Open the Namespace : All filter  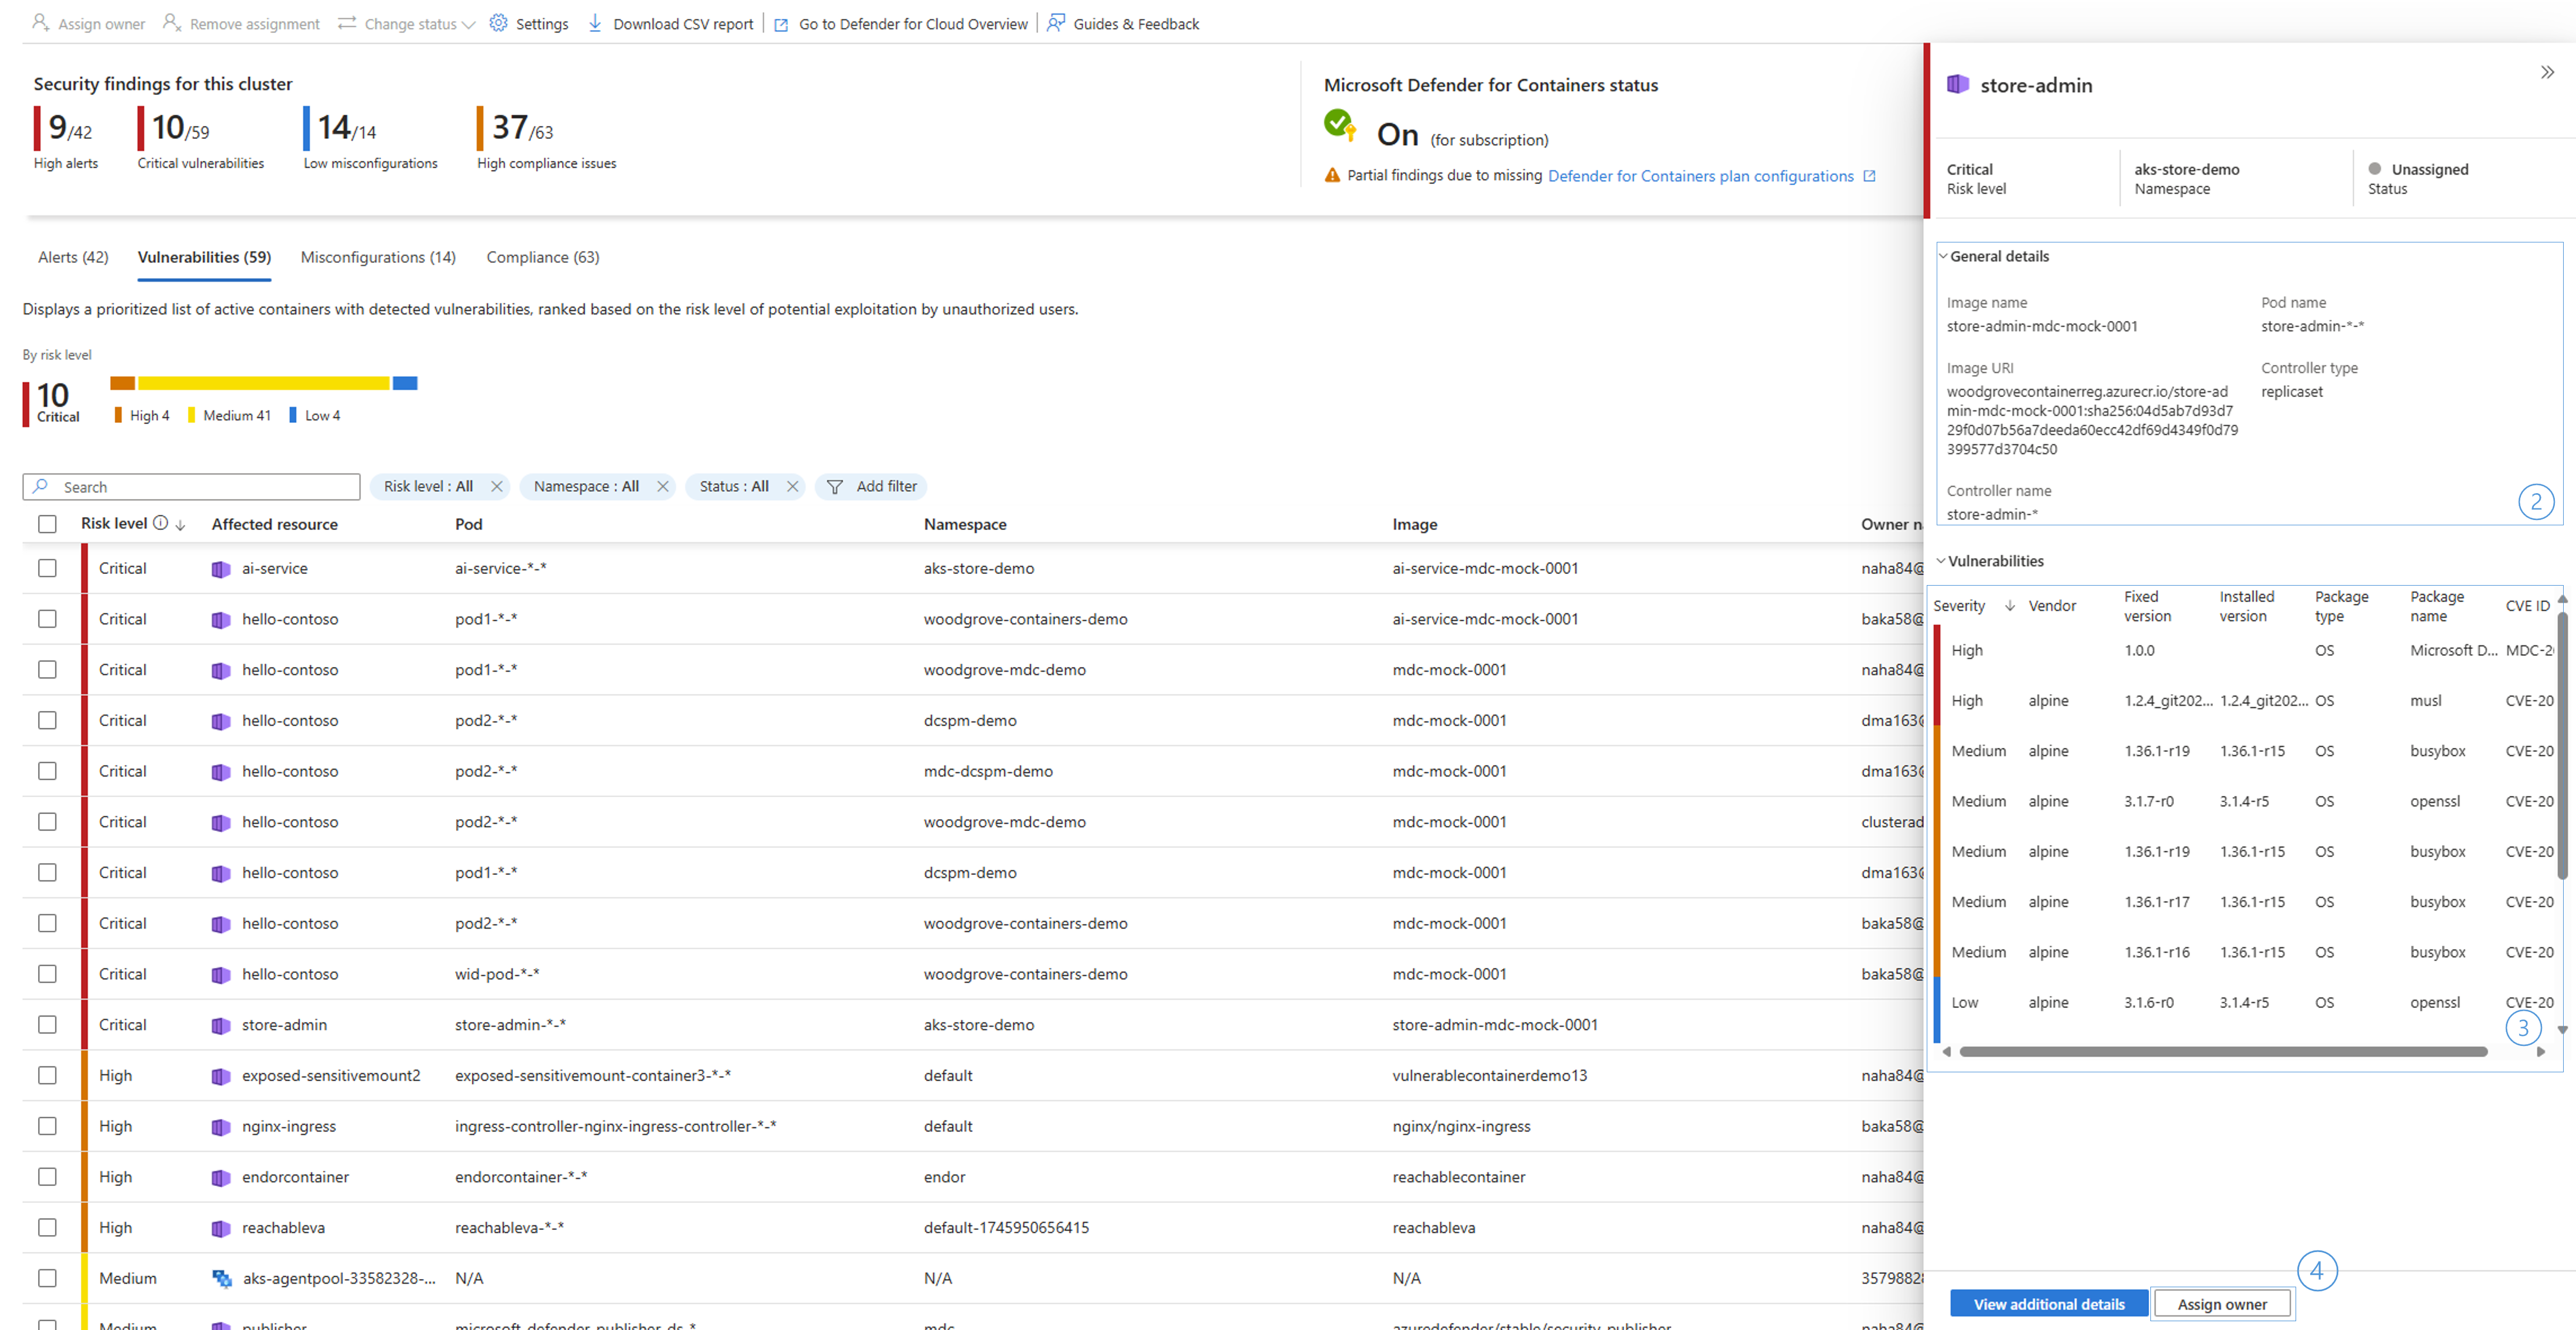[x=586, y=486]
